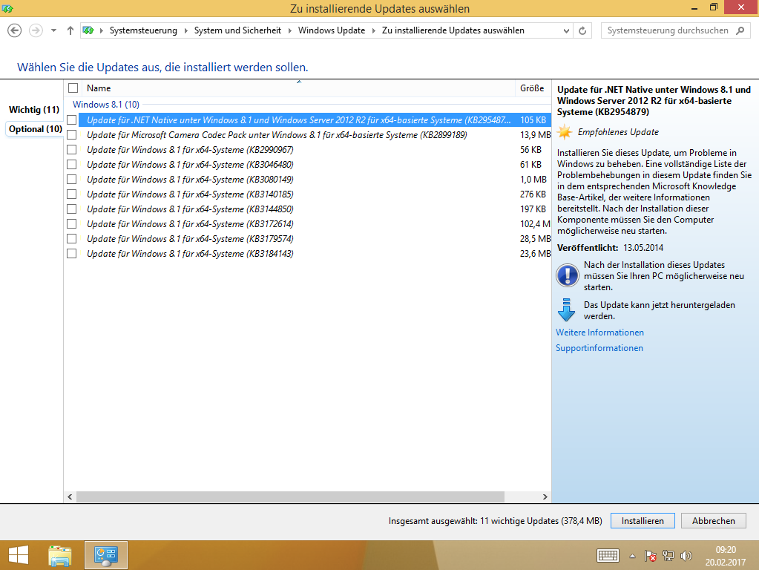Tick checkbox for update KB2990967
Image resolution: width=759 pixels, height=570 pixels.
72,150
